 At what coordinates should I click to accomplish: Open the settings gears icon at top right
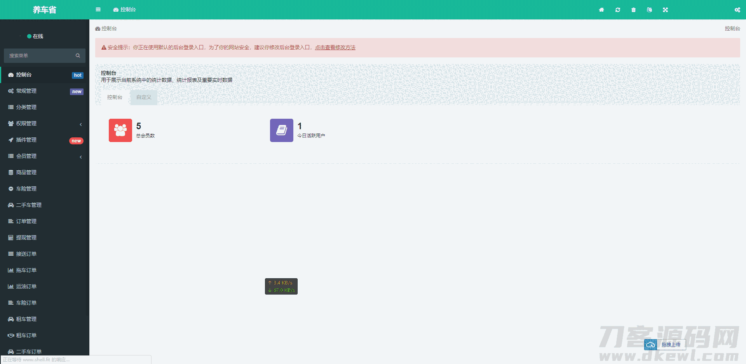point(737,10)
